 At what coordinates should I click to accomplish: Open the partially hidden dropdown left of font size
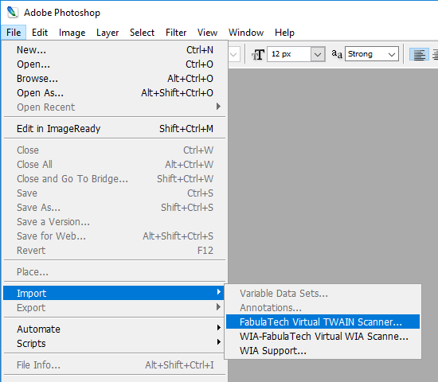pyautogui.click(x=234, y=54)
